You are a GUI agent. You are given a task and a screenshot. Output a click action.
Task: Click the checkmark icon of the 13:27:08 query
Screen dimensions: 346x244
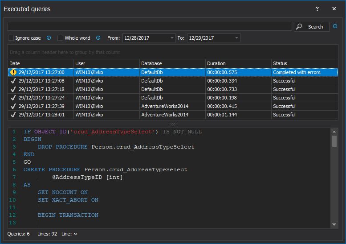click(13, 81)
